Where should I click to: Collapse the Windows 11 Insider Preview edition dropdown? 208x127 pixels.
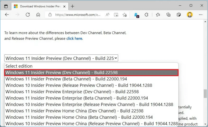point(61,58)
